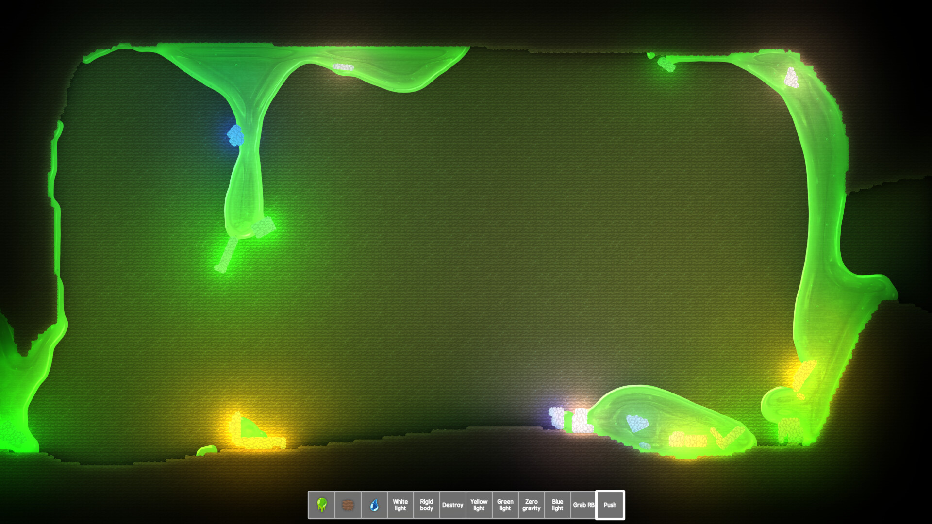Click the white rock in top-right slime
The width and height of the screenshot is (932, 524).
coord(792,78)
